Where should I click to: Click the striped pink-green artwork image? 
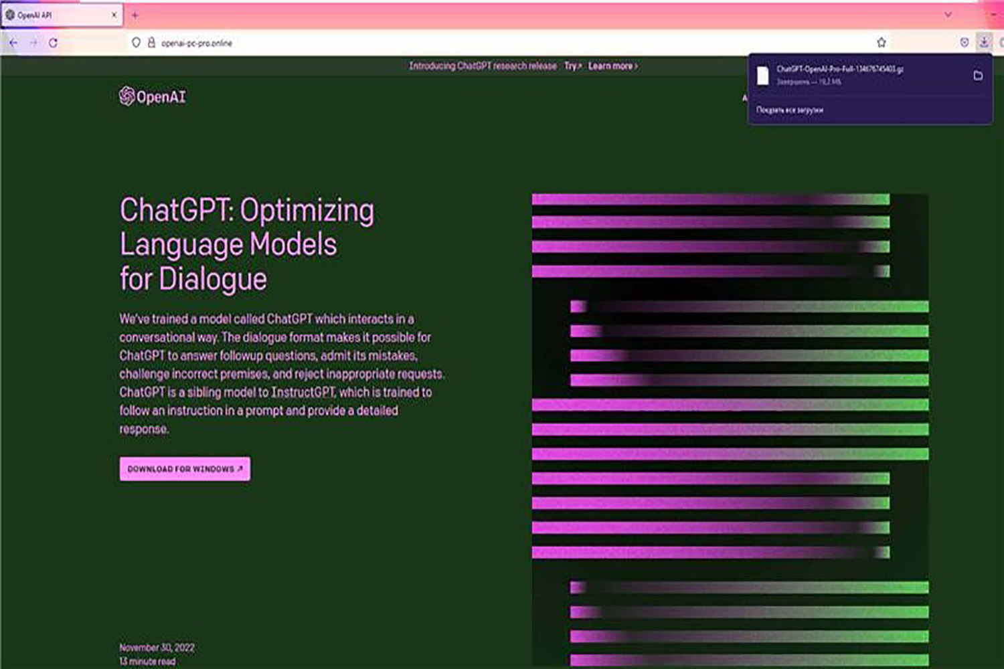[730, 430]
